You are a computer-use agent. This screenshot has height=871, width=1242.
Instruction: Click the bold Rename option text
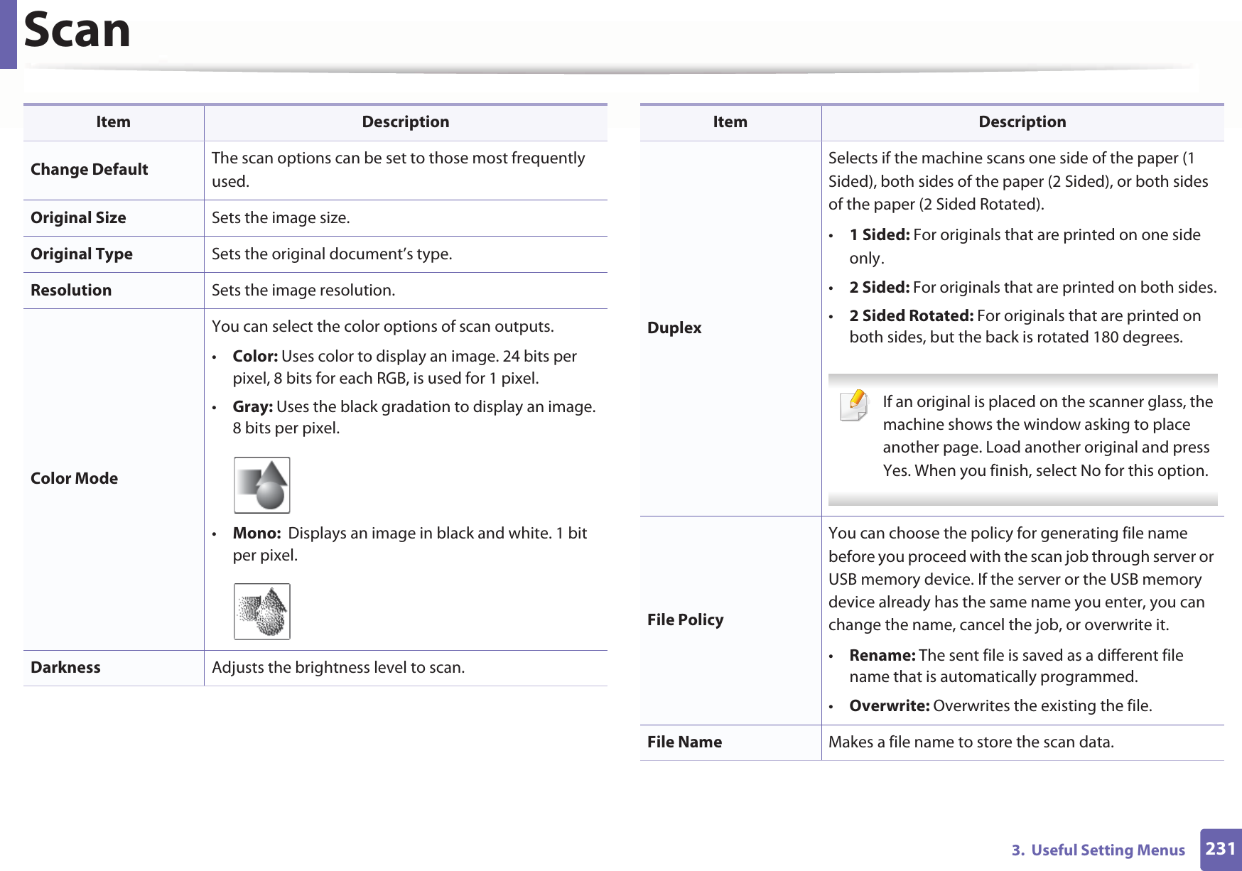point(882,656)
